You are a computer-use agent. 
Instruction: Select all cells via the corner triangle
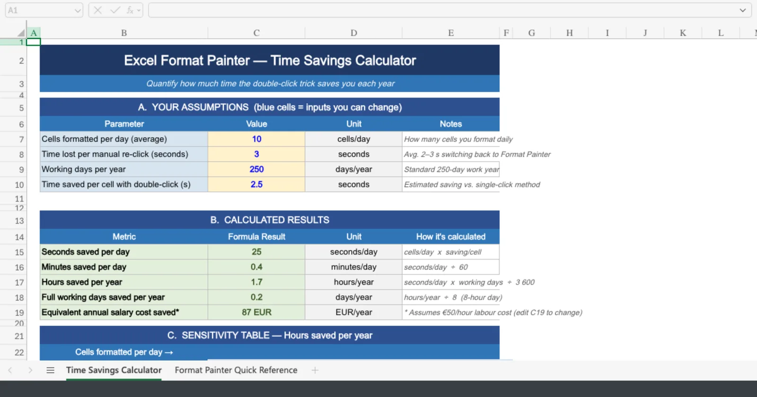pyautogui.click(x=21, y=33)
